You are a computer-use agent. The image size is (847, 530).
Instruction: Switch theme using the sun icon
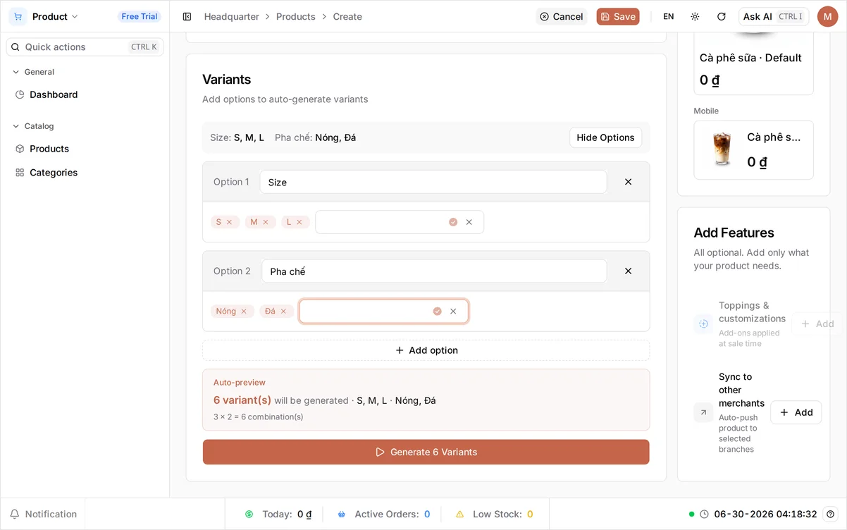tap(695, 16)
